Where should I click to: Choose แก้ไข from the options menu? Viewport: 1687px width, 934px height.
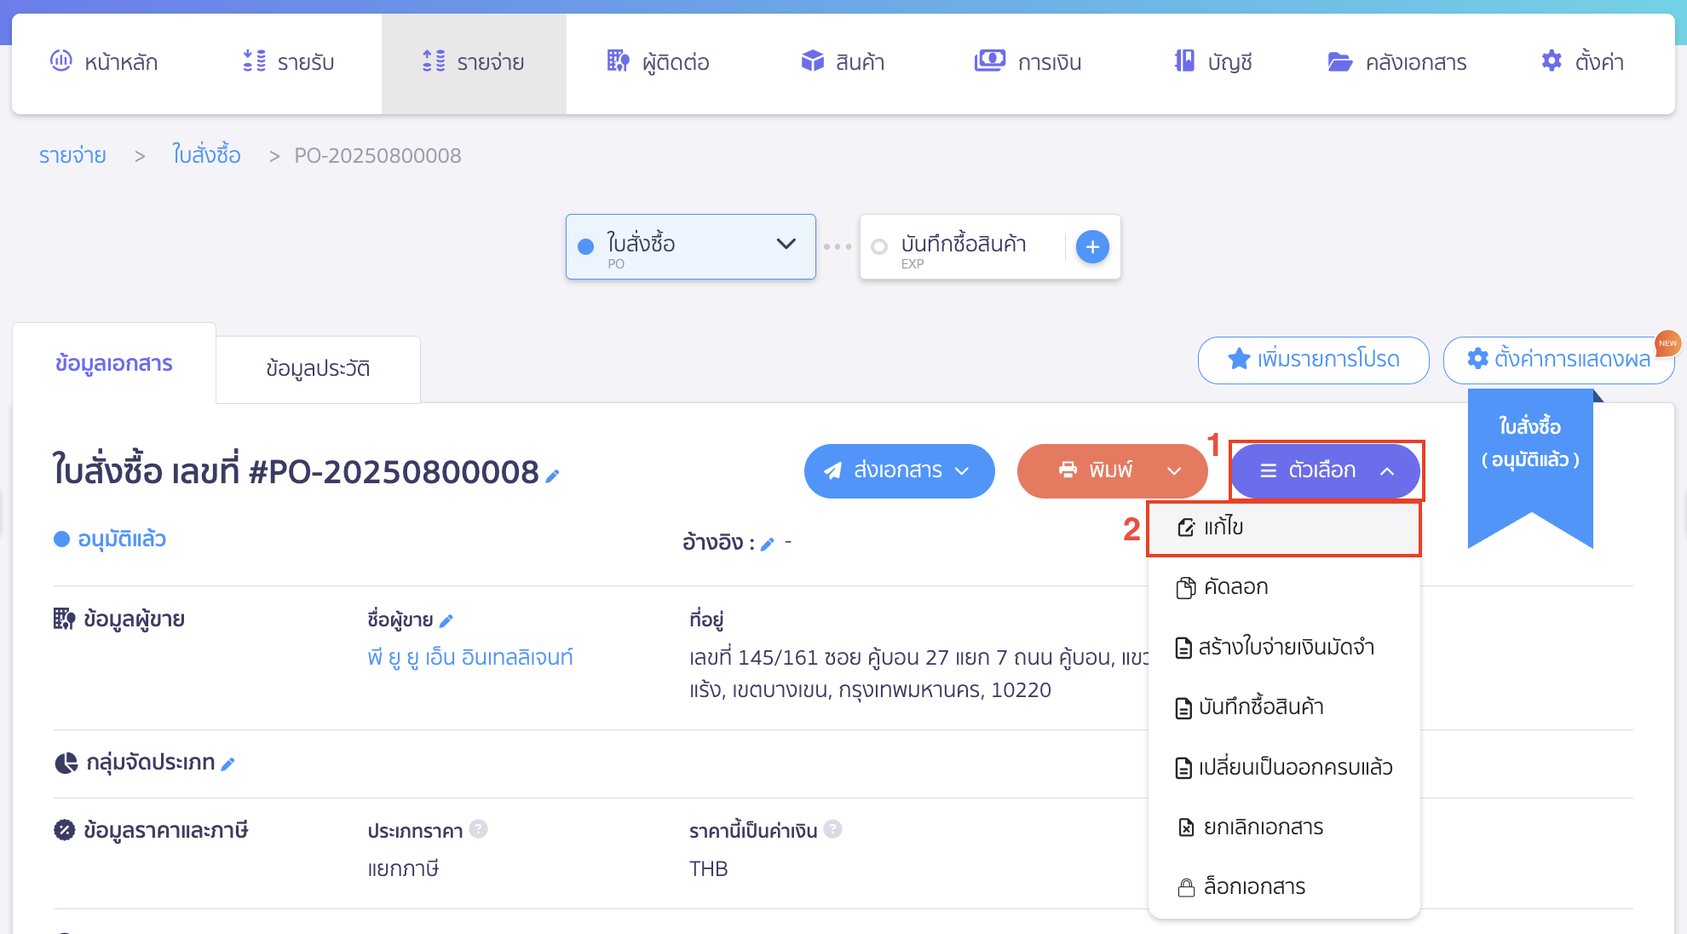(1224, 528)
